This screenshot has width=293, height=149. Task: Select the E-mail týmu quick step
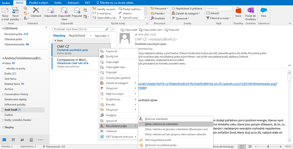point(102,13)
